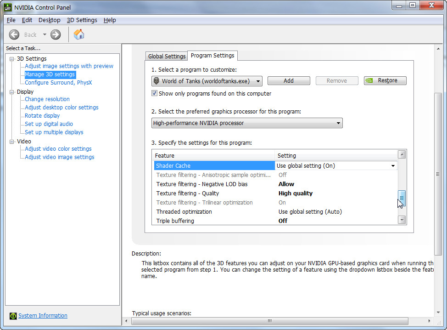The width and height of the screenshot is (447, 330).
Task: Open the Back history dropdown arrow
Action: point(45,34)
